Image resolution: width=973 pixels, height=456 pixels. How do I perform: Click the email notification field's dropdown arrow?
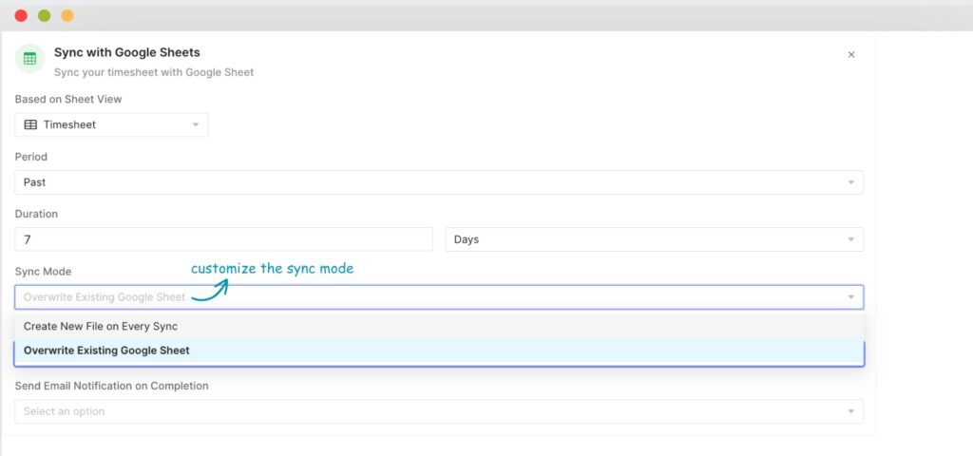click(850, 411)
